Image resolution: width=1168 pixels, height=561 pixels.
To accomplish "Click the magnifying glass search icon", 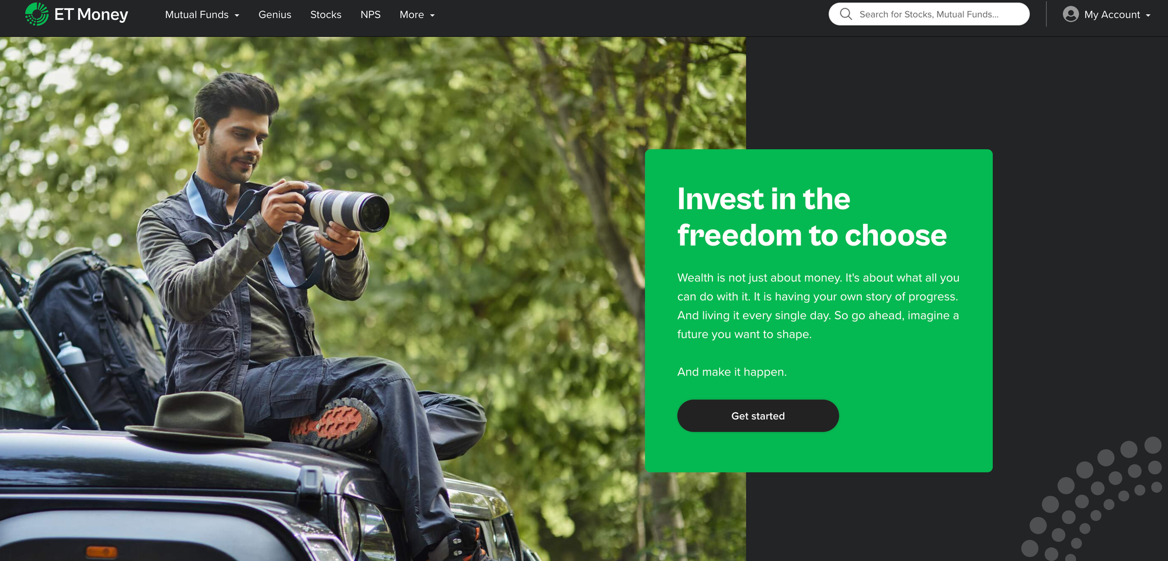I will coord(846,14).
